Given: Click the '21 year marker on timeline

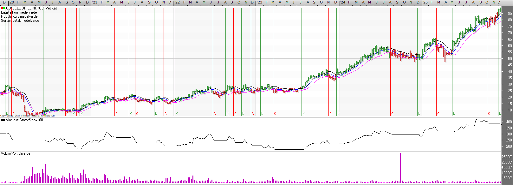Looking at the screenshot, I should [95, 3].
